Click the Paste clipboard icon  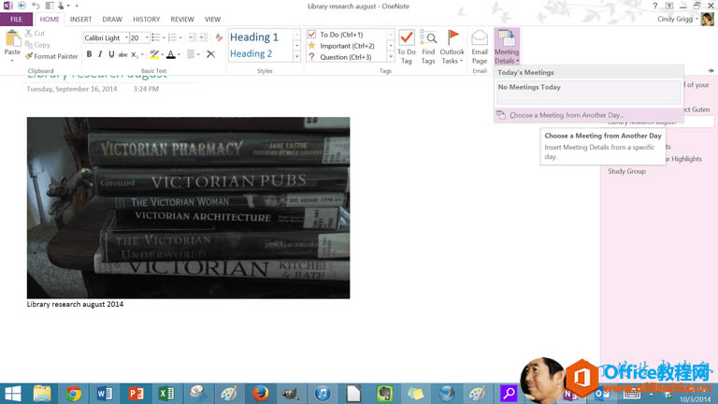click(x=12, y=38)
